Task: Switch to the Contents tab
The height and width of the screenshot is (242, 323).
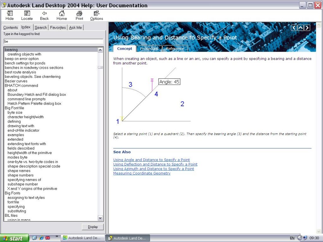Action: click(11, 28)
